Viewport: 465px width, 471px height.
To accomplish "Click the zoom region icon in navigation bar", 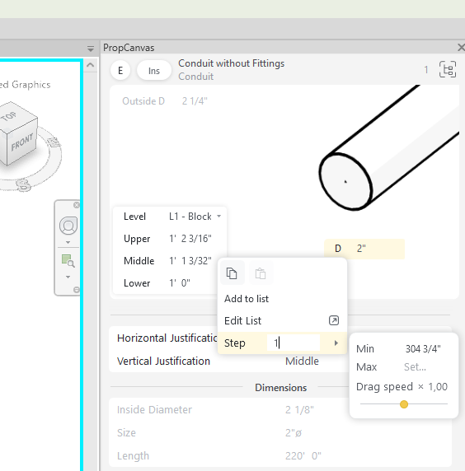I will point(68,261).
